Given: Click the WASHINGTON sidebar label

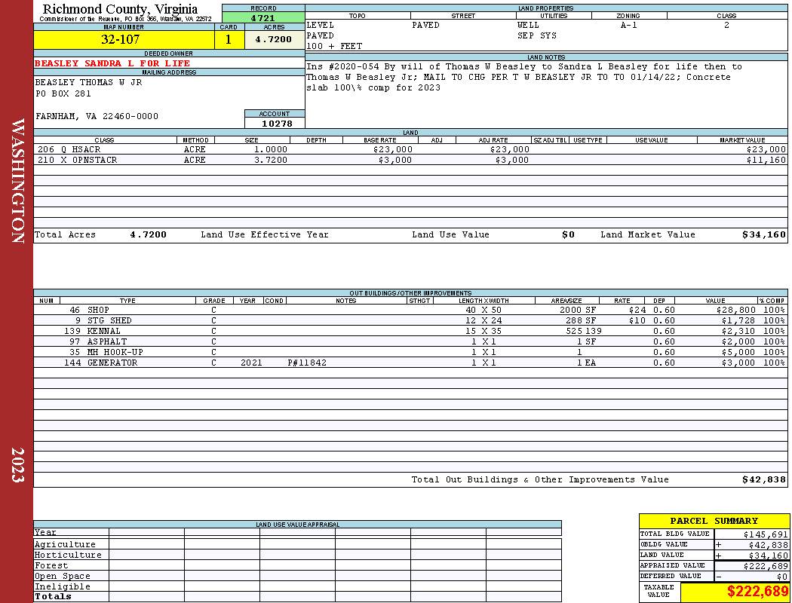Looking at the screenshot, I should (x=17, y=181).
